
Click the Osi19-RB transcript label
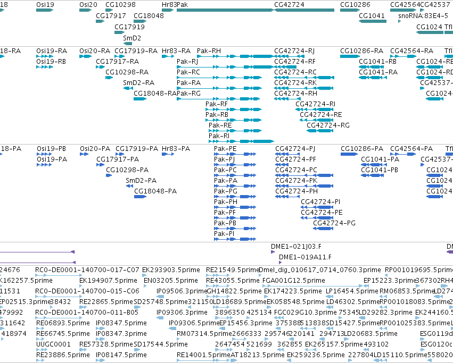tap(51, 62)
